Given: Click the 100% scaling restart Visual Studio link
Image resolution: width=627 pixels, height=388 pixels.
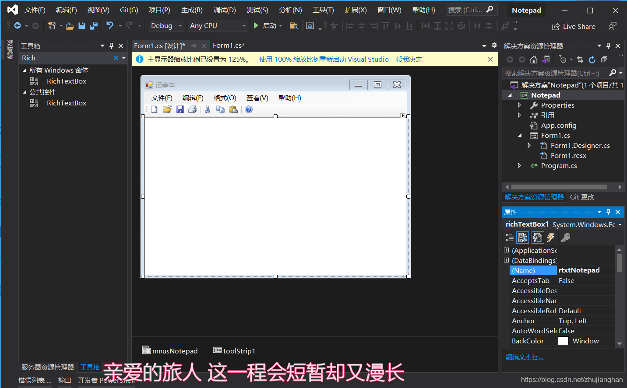Looking at the screenshot, I should click(x=324, y=59).
